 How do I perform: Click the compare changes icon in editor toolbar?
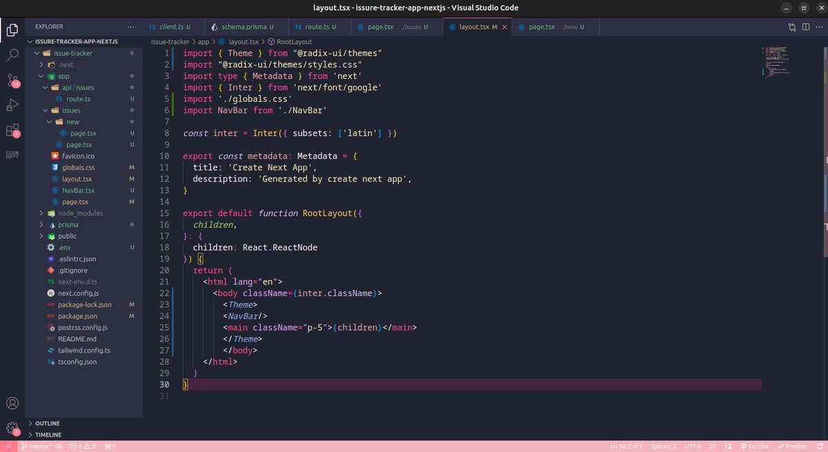[x=792, y=27]
